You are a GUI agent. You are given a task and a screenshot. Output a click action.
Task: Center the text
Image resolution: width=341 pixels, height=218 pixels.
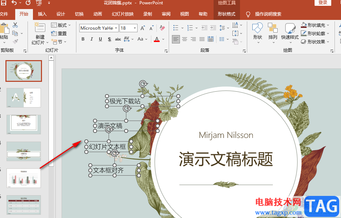[x=185, y=39]
